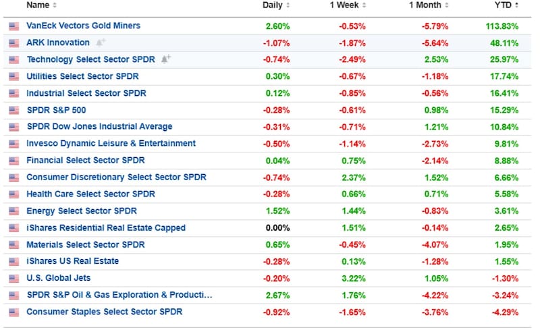This screenshot has height=334, width=540.
Task: Open the ARK Innovation ETF link
Action: pos(57,43)
